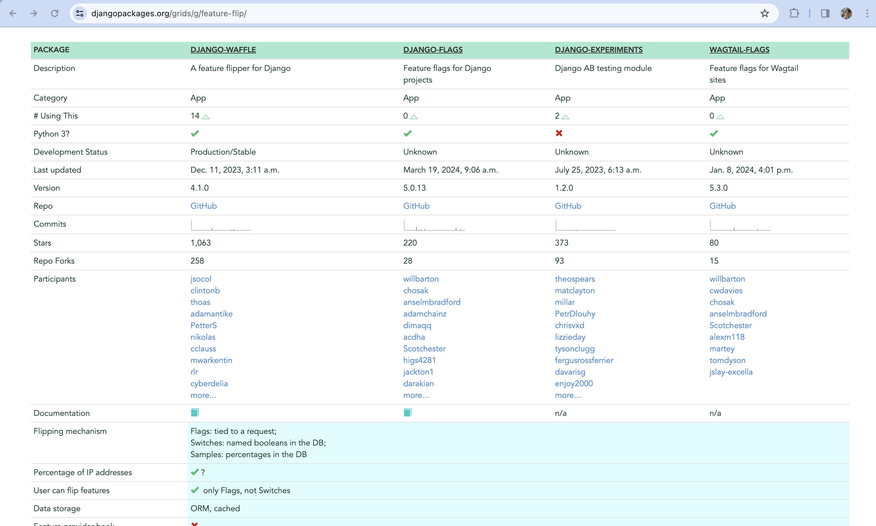
Task: Expand more participants for django-experiments
Action: point(567,395)
